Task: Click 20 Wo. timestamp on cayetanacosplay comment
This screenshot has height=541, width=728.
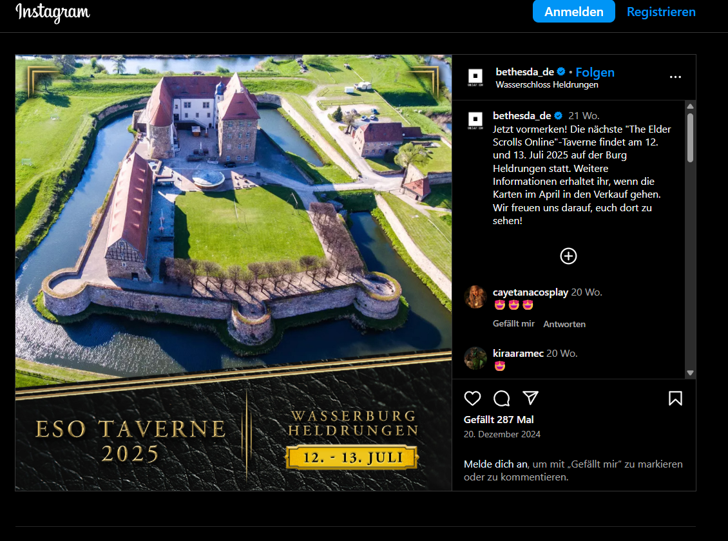Action: coord(586,292)
